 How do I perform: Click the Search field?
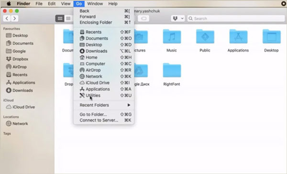236,19
